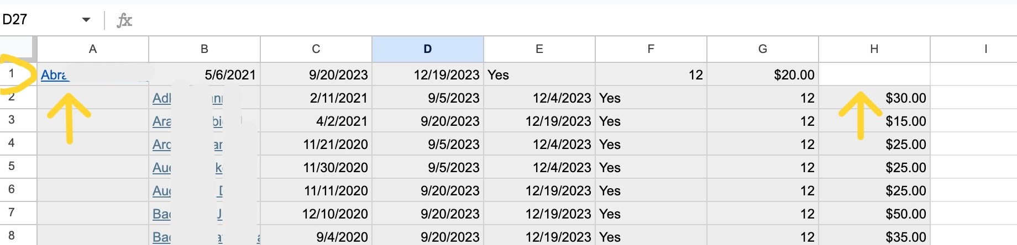Select the column D header
This screenshot has width=1017, height=245.
coord(427,49)
